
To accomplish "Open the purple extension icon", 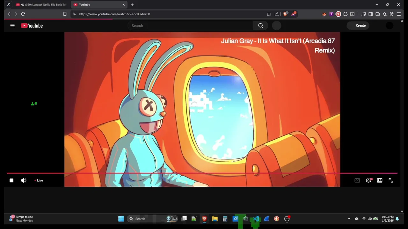I will pos(331,14).
